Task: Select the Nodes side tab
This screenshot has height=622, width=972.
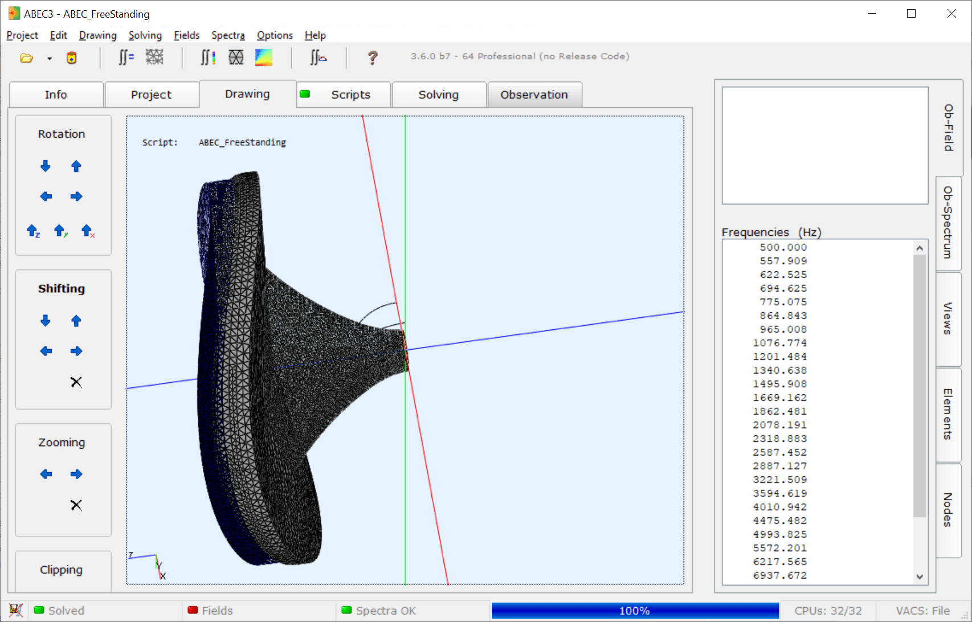Action: click(948, 510)
